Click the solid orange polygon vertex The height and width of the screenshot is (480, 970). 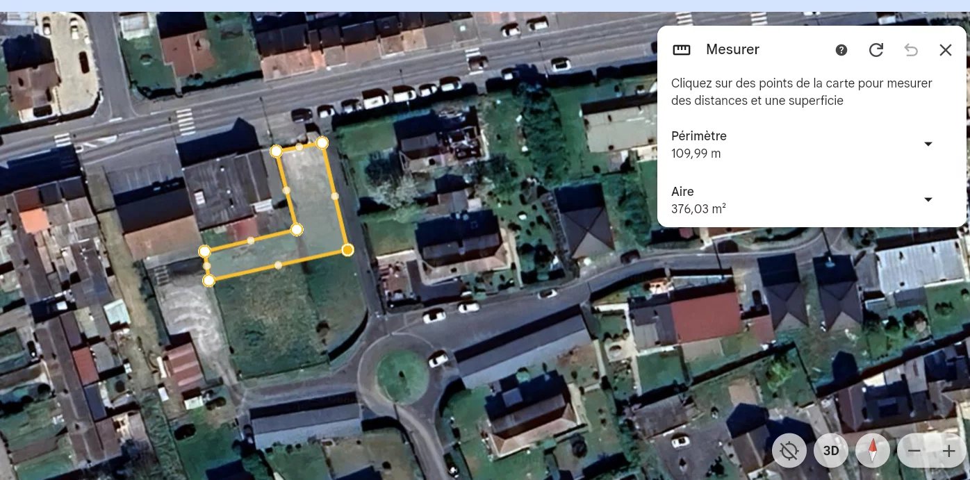(348, 249)
